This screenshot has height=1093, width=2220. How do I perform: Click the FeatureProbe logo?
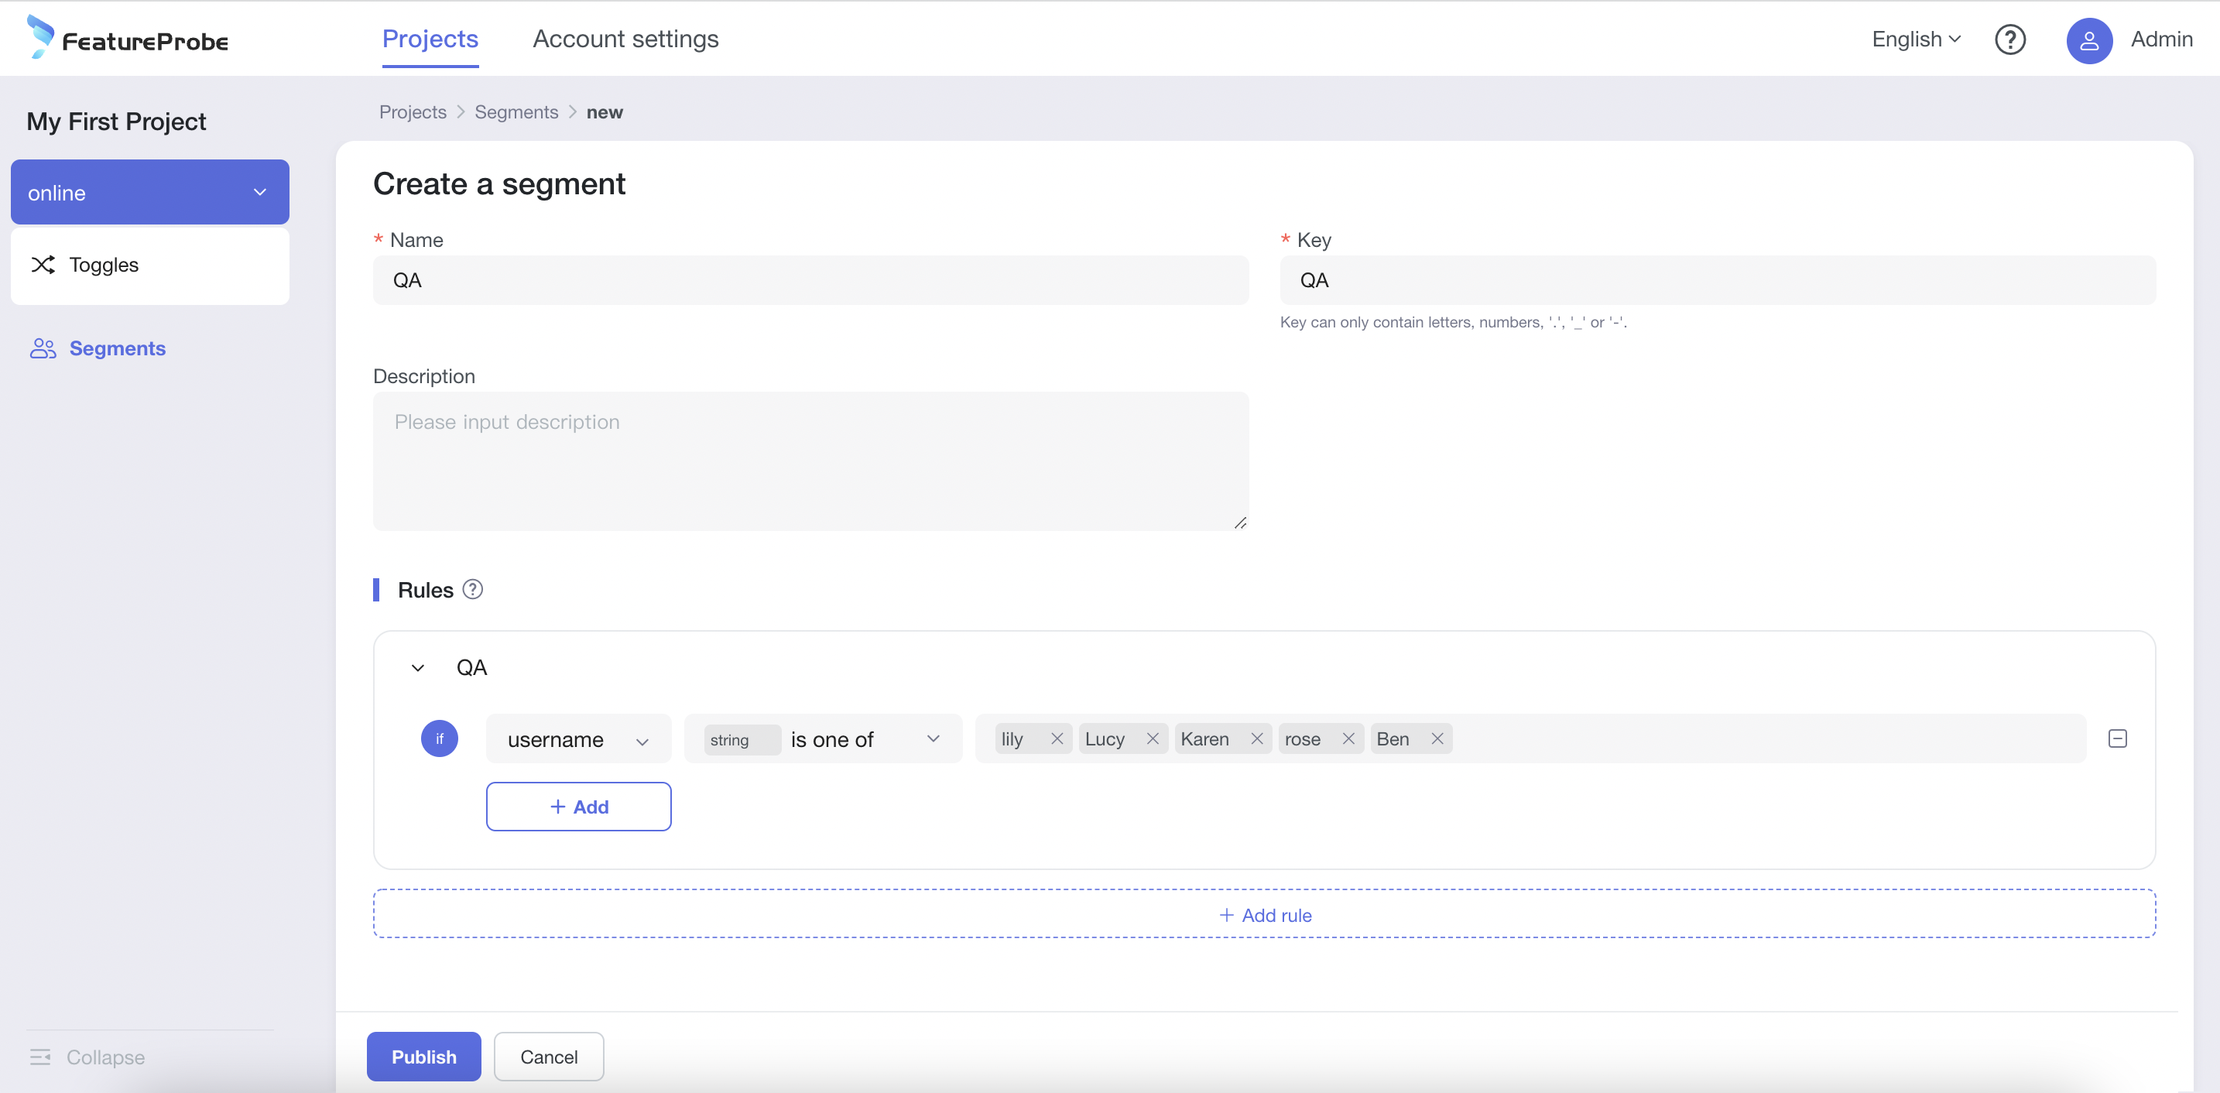click(x=128, y=38)
